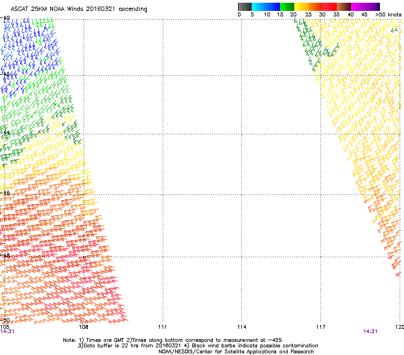Click the latitude label -50
Viewport: 404px width, 355px height.
point(5,320)
